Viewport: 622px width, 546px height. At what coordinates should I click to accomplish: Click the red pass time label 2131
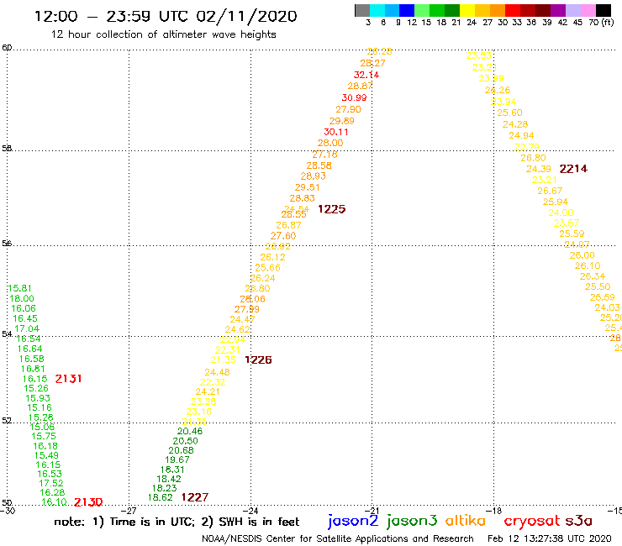[68, 379]
